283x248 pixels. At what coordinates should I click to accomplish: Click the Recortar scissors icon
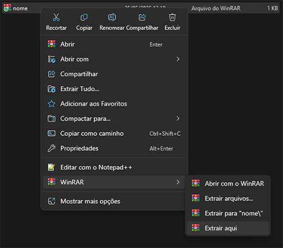(56, 17)
